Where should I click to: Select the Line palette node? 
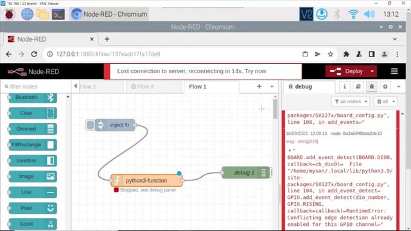(x=33, y=193)
